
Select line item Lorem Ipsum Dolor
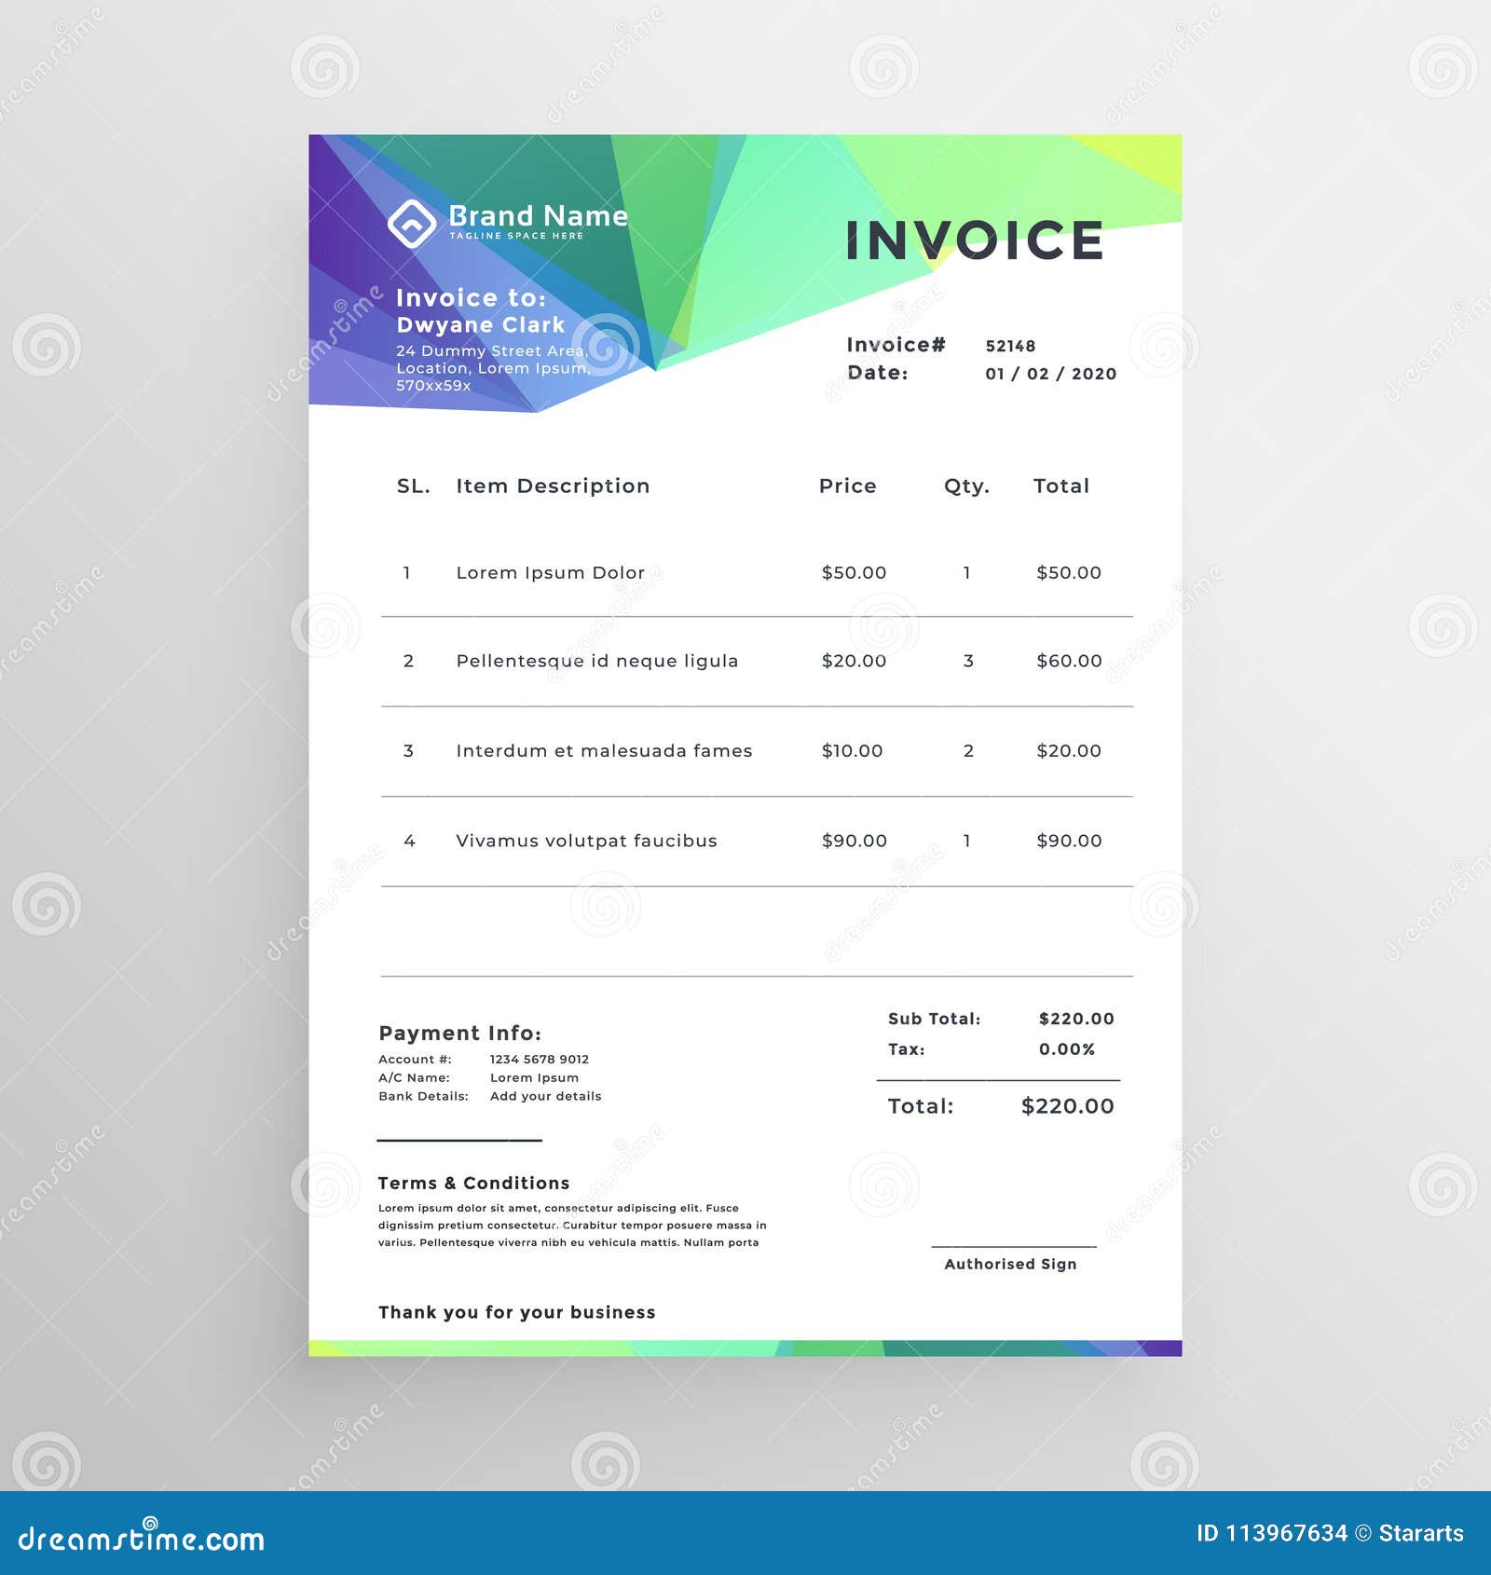[551, 572]
